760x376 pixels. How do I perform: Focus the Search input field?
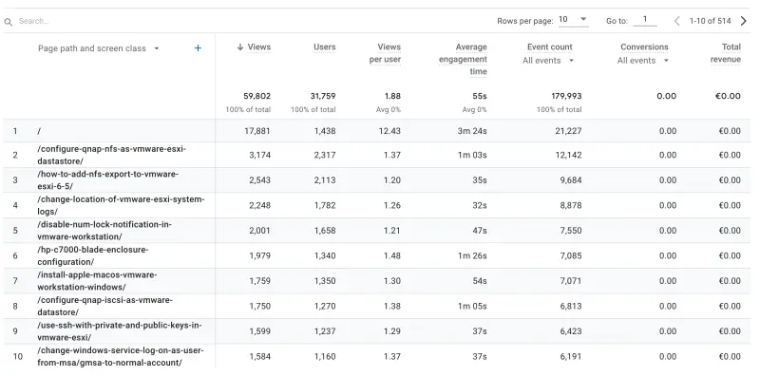click(x=242, y=21)
